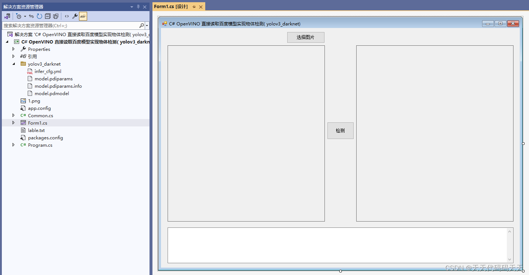The image size is (529, 275).
Task: Click the Collapse All icon
Action: (48, 16)
